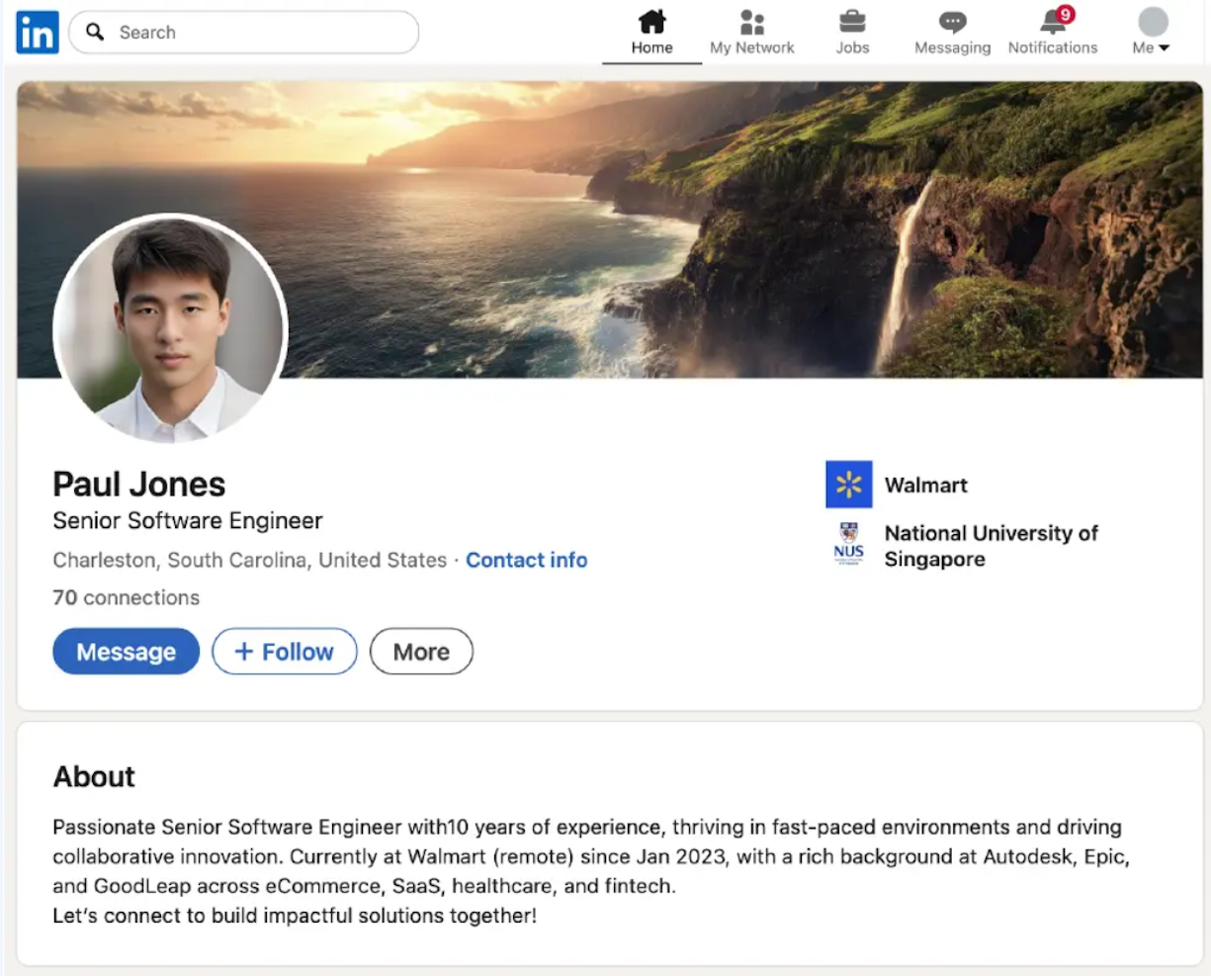Screen dimensions: 1211x976
Task: Click the National University of Singapore logo
Action: (x=848, y=543)
